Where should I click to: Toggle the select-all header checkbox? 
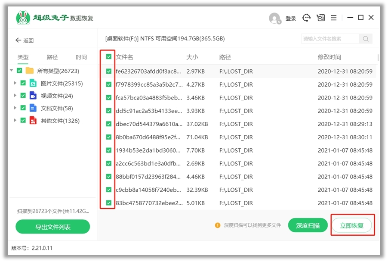coord(109,57)
